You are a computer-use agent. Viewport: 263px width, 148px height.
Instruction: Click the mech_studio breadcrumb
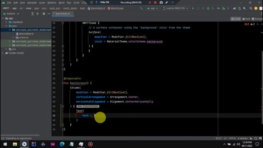70,8
